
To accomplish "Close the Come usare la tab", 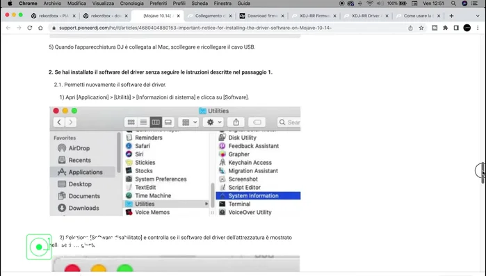I will (439, 16).
